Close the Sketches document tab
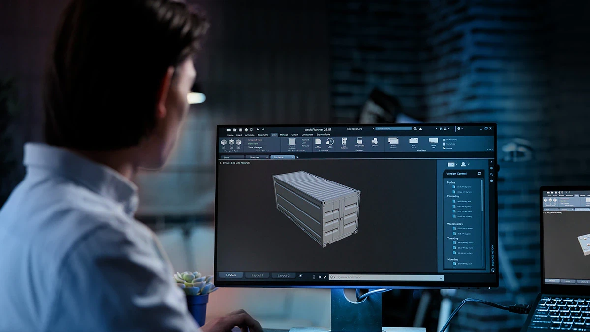 coord(267,157)
